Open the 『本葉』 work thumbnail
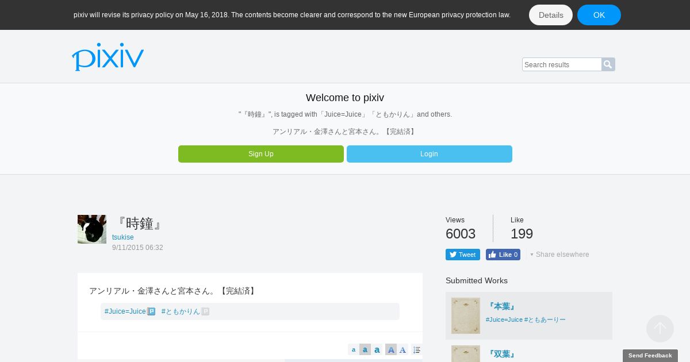This screenshot has width=690, height=362. coord(466,315)
